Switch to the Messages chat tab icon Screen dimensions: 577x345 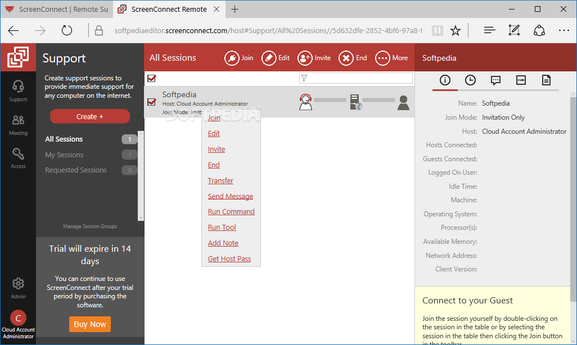click(x=495, y=80)
